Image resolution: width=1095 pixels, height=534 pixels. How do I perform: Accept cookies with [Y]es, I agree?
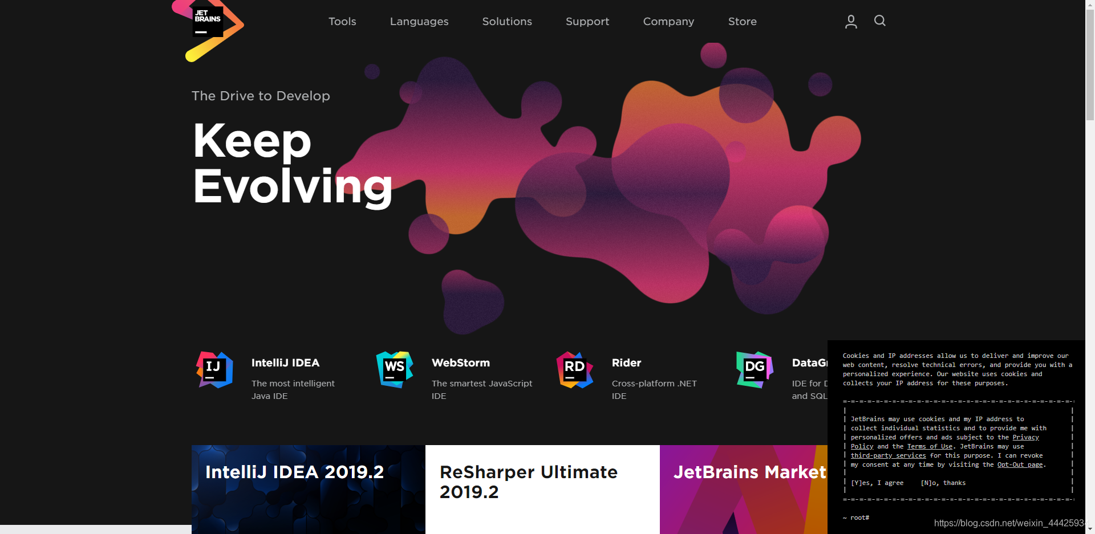point(877,483)
